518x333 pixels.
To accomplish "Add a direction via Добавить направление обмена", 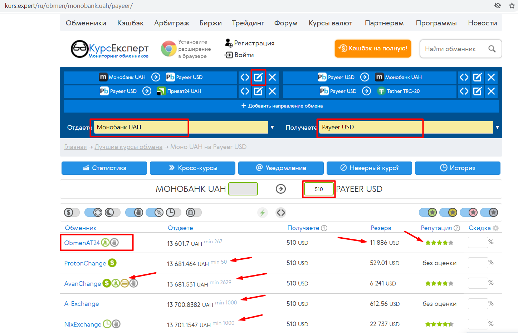I will (281, 106).
